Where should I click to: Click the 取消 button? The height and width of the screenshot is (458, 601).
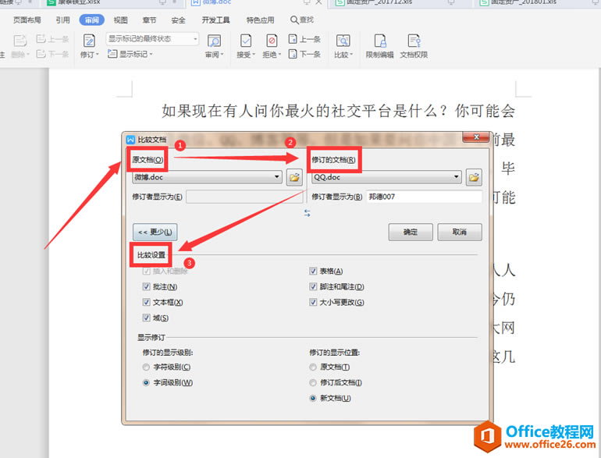point(460,232)
